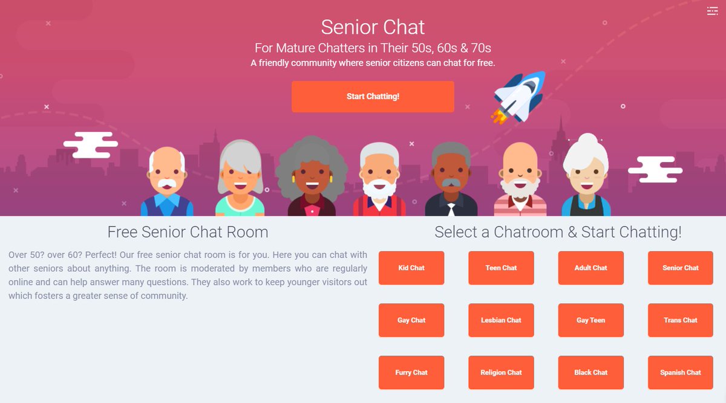This screenshot has width=726, height=403.
Task: Click the Start Chatting! button
Action: pos(373,97)
